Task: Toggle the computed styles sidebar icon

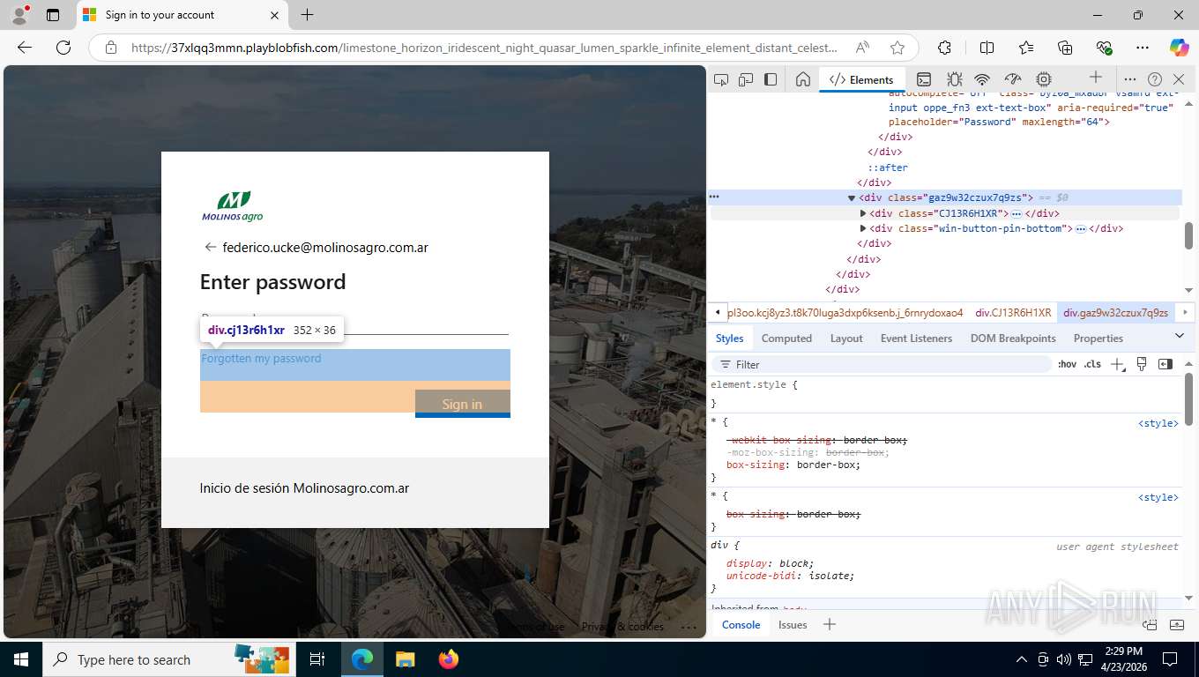Action: coord(1165,364)
